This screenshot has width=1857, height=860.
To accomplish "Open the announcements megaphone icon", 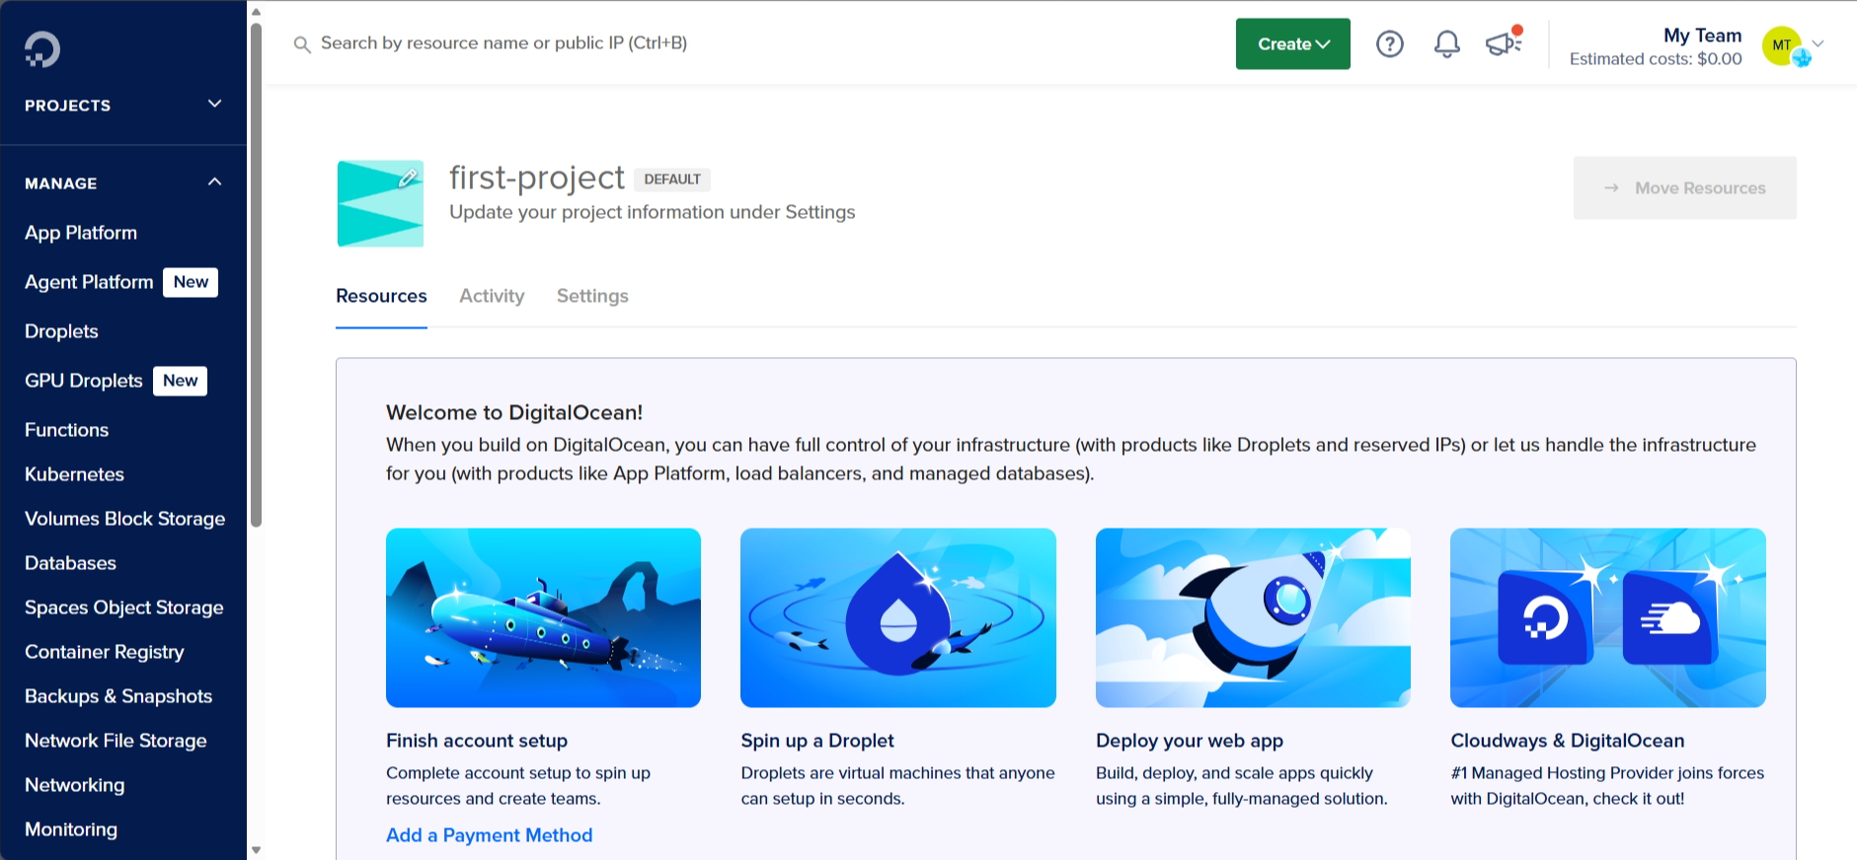I will point(1504,42).
